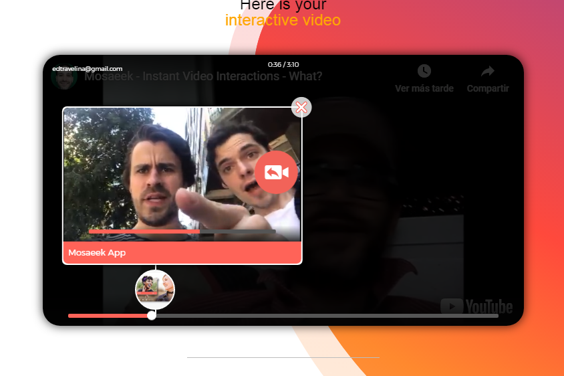Viewport: 564px width, 376px height.
Task: Open the YouTube logo link
Action: [476, 306]
